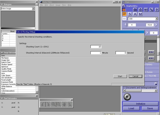Open the View menu in Studio Utility
This screenshot has width=160, height=115.
(64, 5)
